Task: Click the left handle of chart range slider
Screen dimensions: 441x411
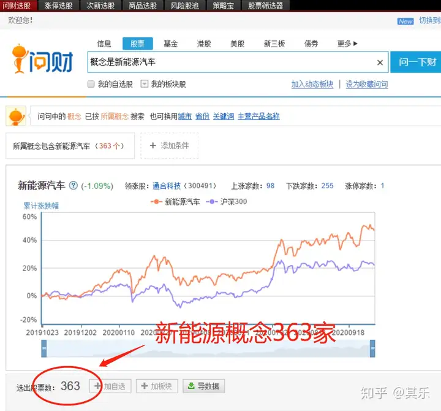Action: tap(44, 348)
